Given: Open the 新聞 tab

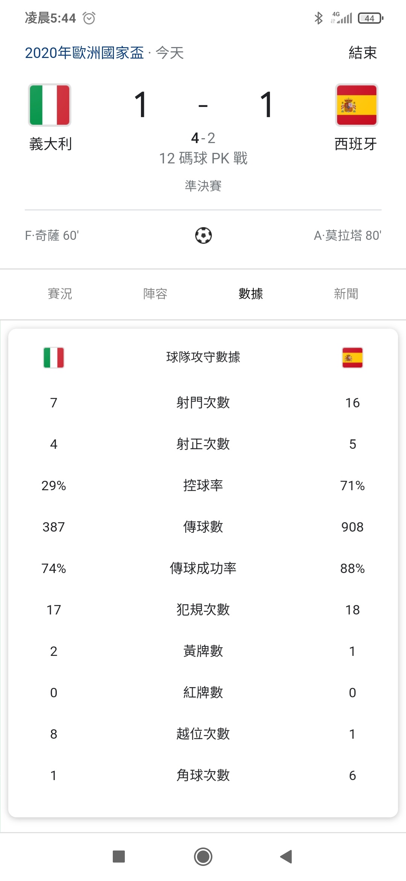Looking at the screenshot, I should pos(346,294).
